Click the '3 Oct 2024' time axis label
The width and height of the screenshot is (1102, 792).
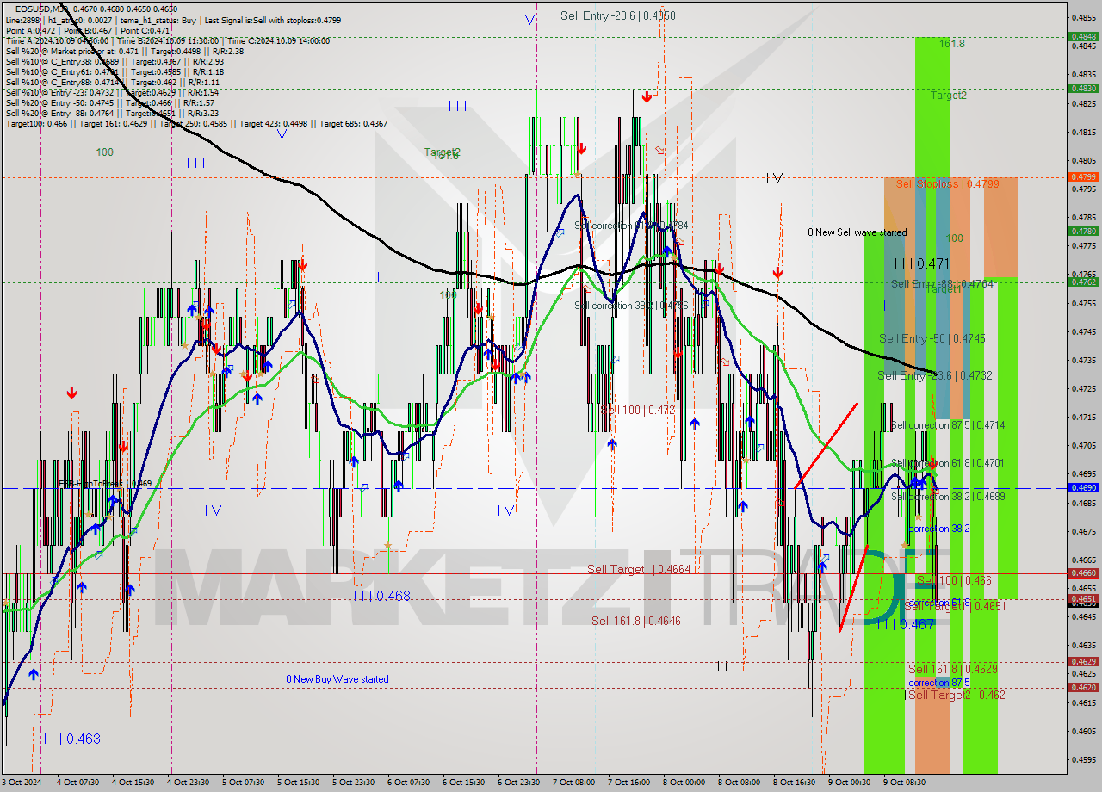(x=22, y=783)
